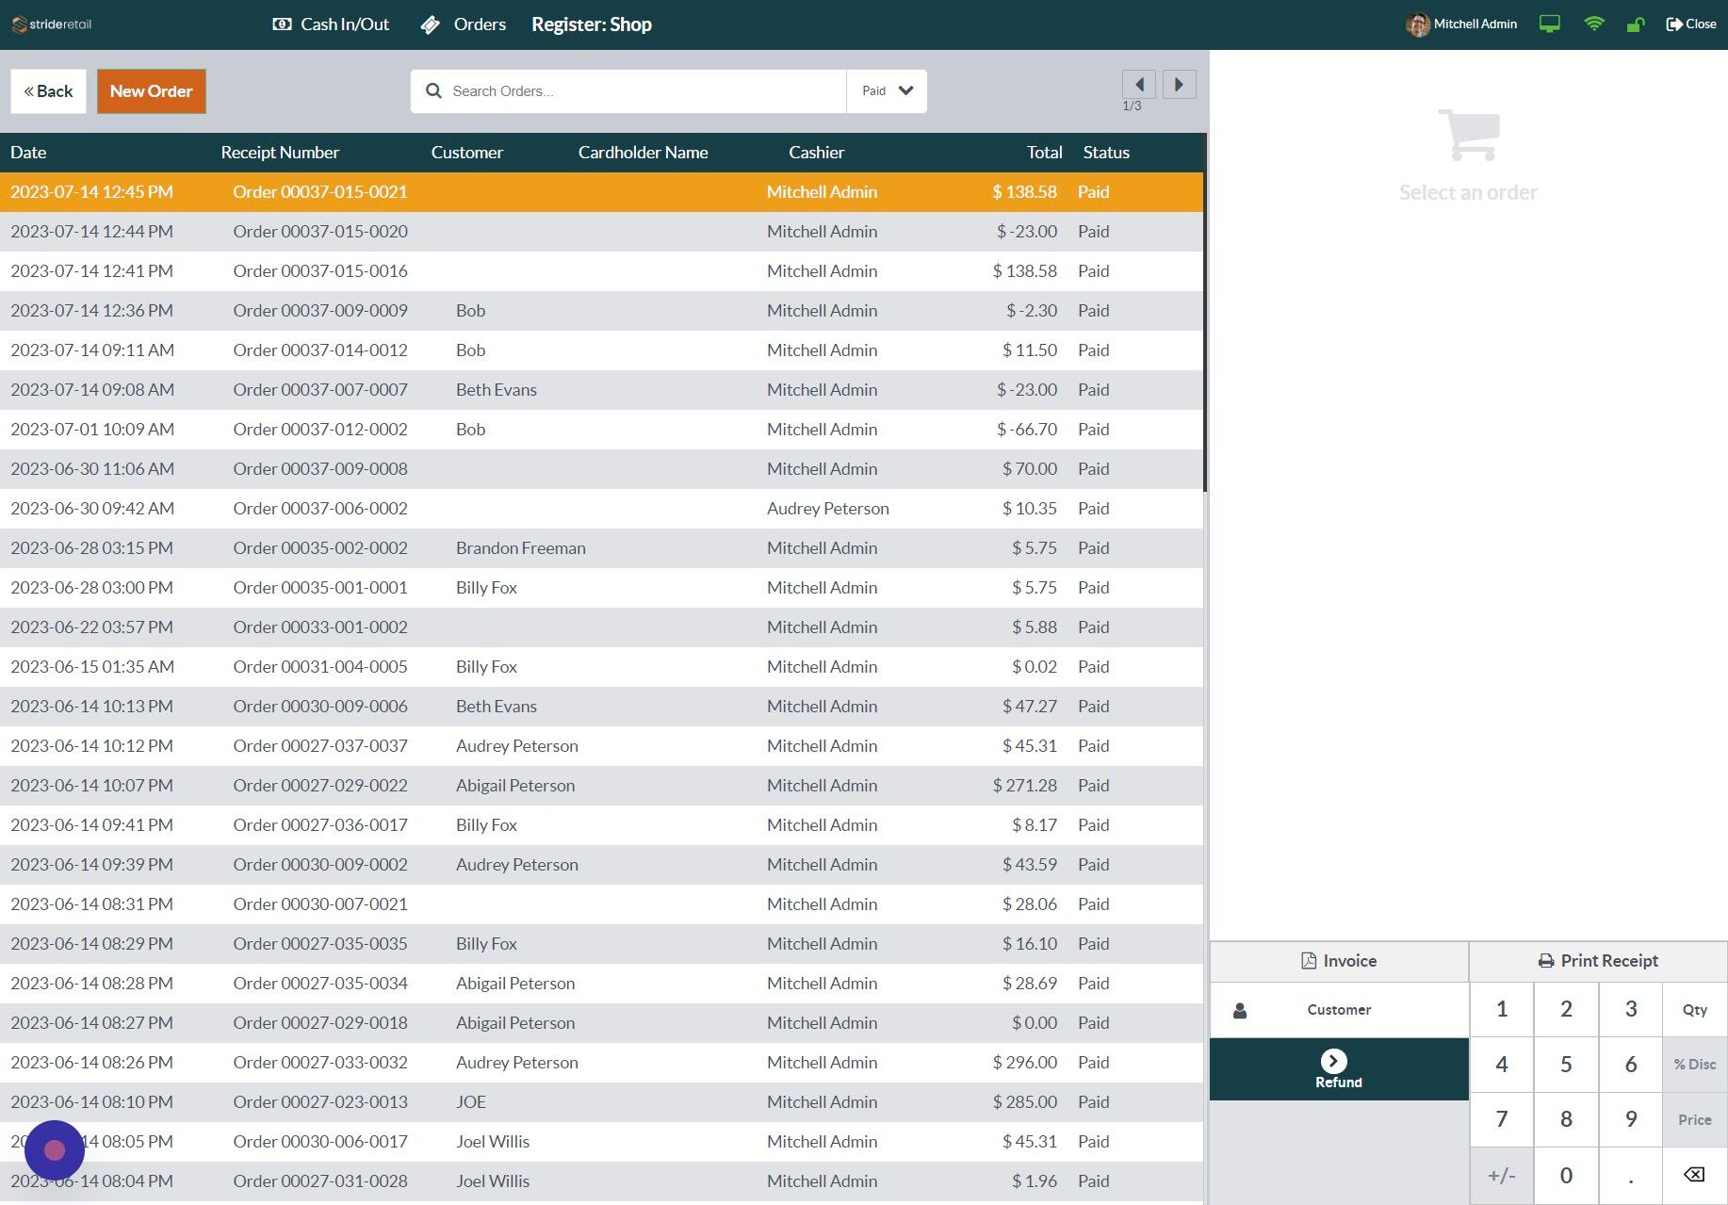
Task: Click the +/- sign key
Action: (1502, 1175)
